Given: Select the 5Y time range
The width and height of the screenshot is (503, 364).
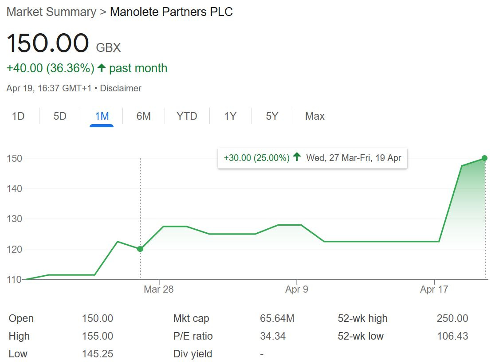Looking at the screenshot, I should (x=271, y=116).
